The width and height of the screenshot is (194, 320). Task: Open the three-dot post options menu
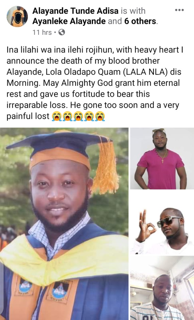click(x=179, y=10)
